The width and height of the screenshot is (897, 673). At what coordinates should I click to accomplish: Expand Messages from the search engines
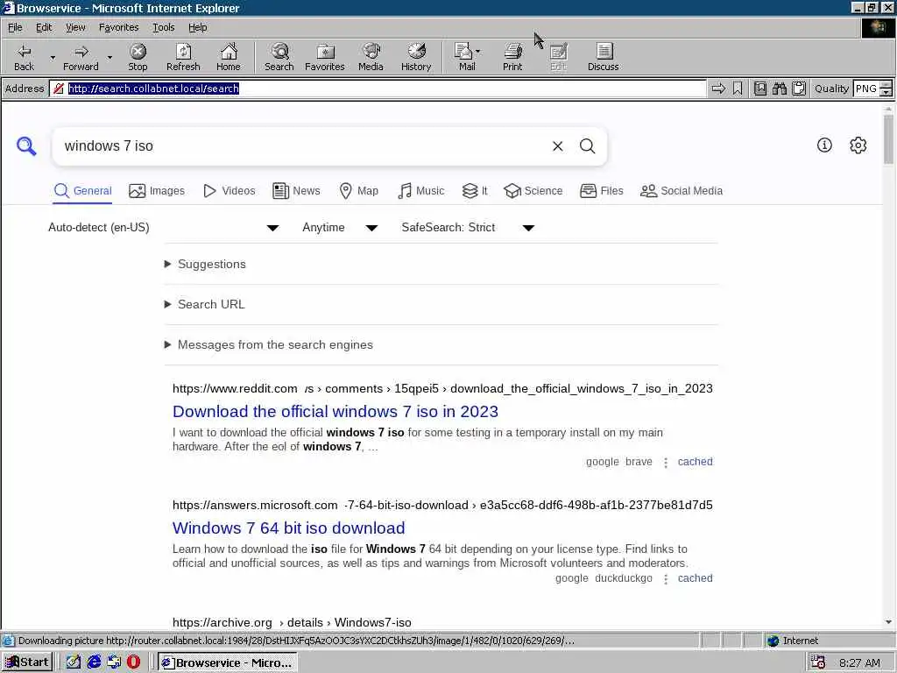(x=269, y=344)
